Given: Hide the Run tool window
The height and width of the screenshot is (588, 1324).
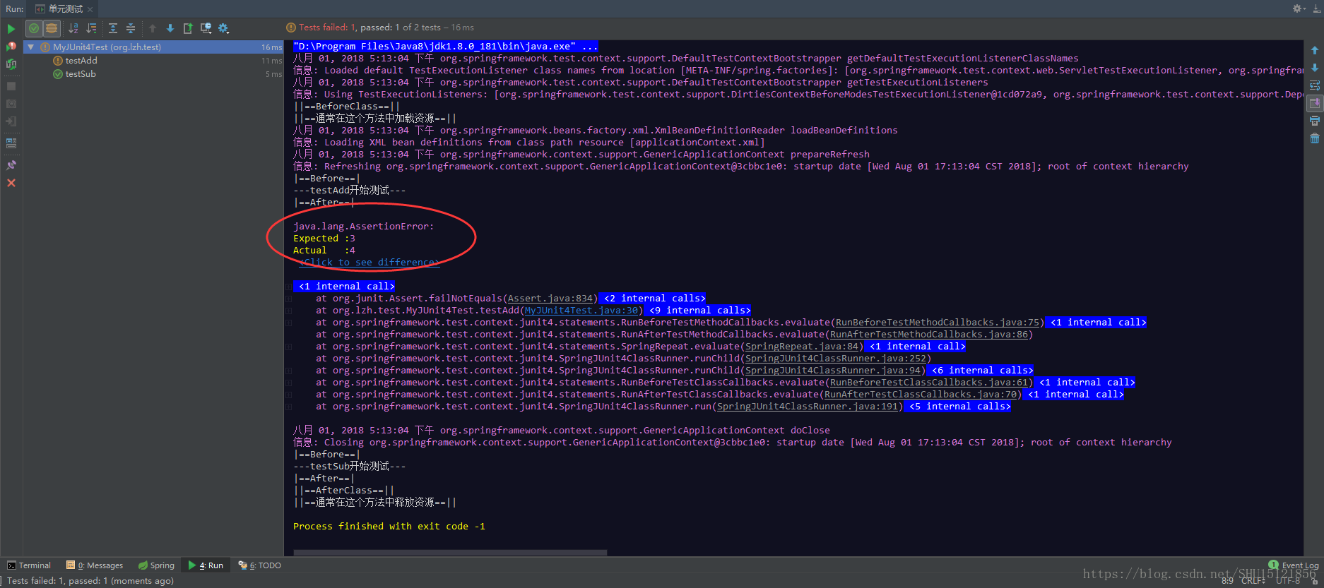Looking at the screenshot, I should click(x=1316, y=8).
